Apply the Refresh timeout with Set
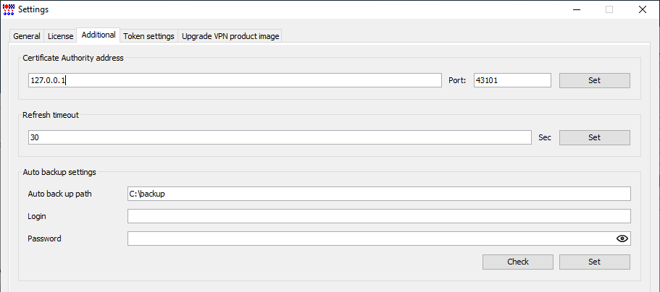The image size is (660, 292). point(594,137)
